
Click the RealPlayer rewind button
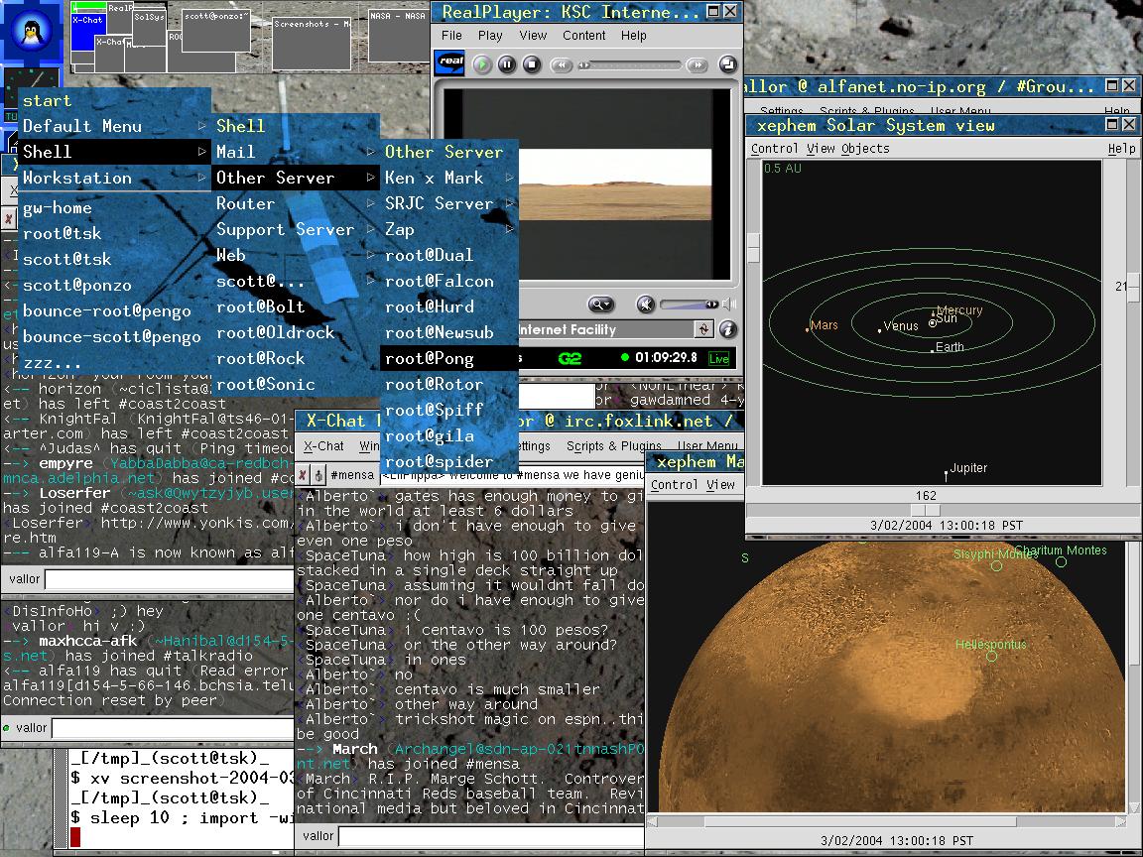[562, 64]
